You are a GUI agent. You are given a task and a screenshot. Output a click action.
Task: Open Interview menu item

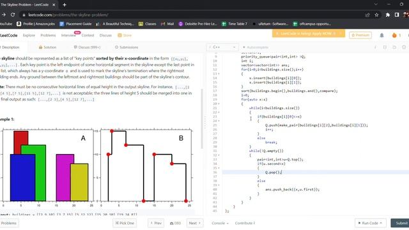[x=68, y=35]
